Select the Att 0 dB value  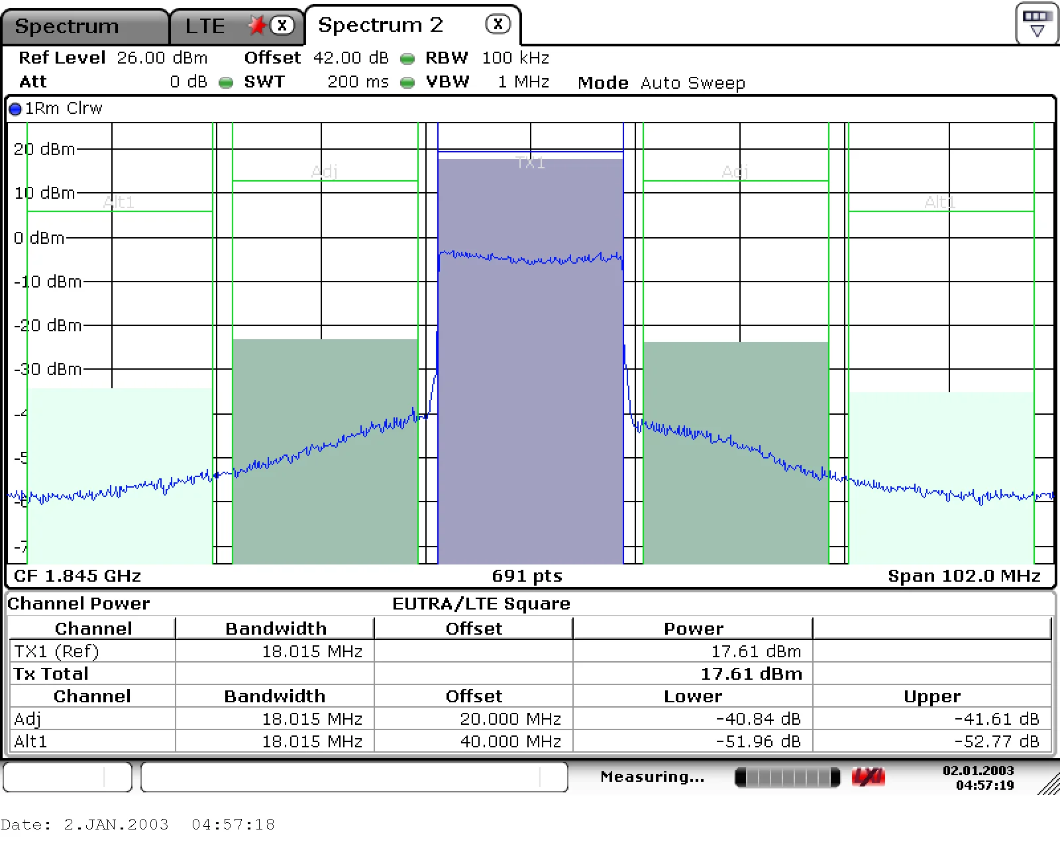[x=189, y=82]
